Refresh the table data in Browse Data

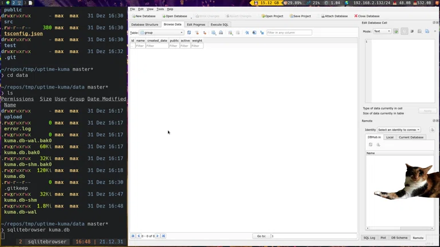(189, 33)
